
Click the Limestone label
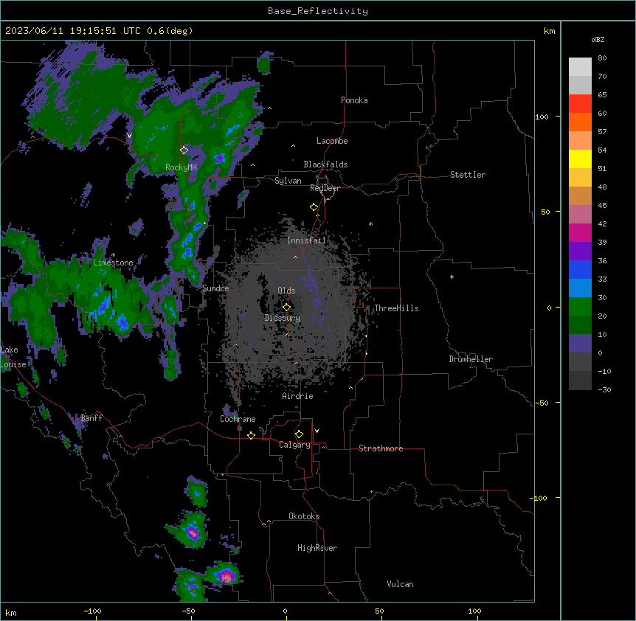(x=113, y=263)
